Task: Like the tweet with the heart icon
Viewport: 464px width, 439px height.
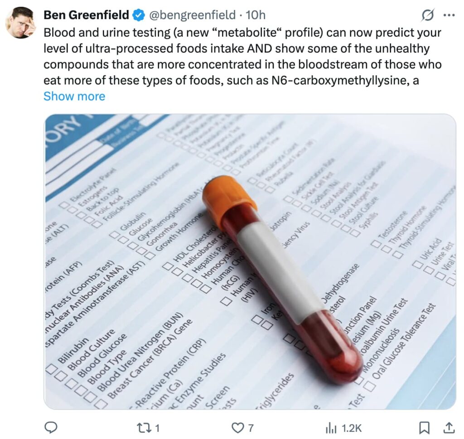Action: 238,427
